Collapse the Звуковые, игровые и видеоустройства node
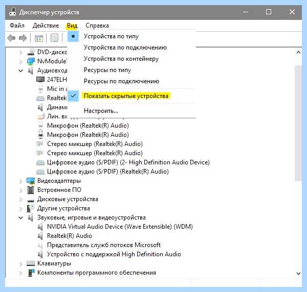The height and width of the screenshot is (292, 307). (x=21, y=217)
